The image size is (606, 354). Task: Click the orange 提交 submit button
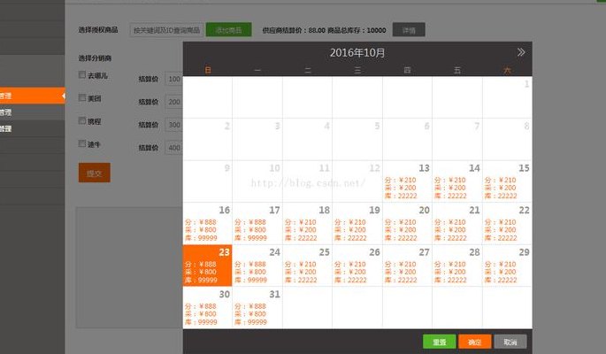point(95,173)
